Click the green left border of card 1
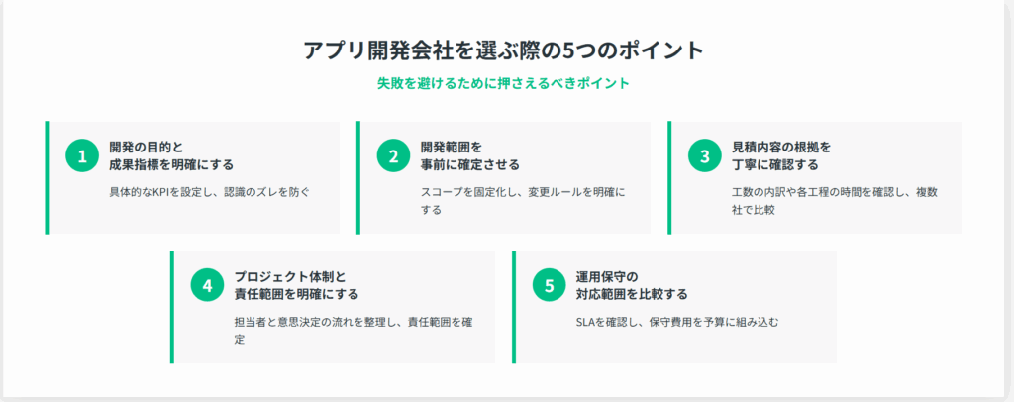Viewport: 1014px width, 402px height. pos(47,177)
